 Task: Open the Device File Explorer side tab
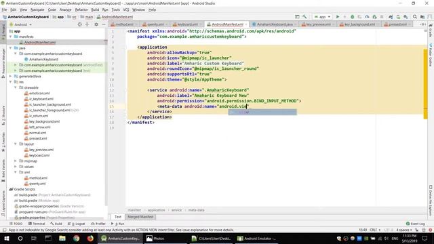coord(431,201)
